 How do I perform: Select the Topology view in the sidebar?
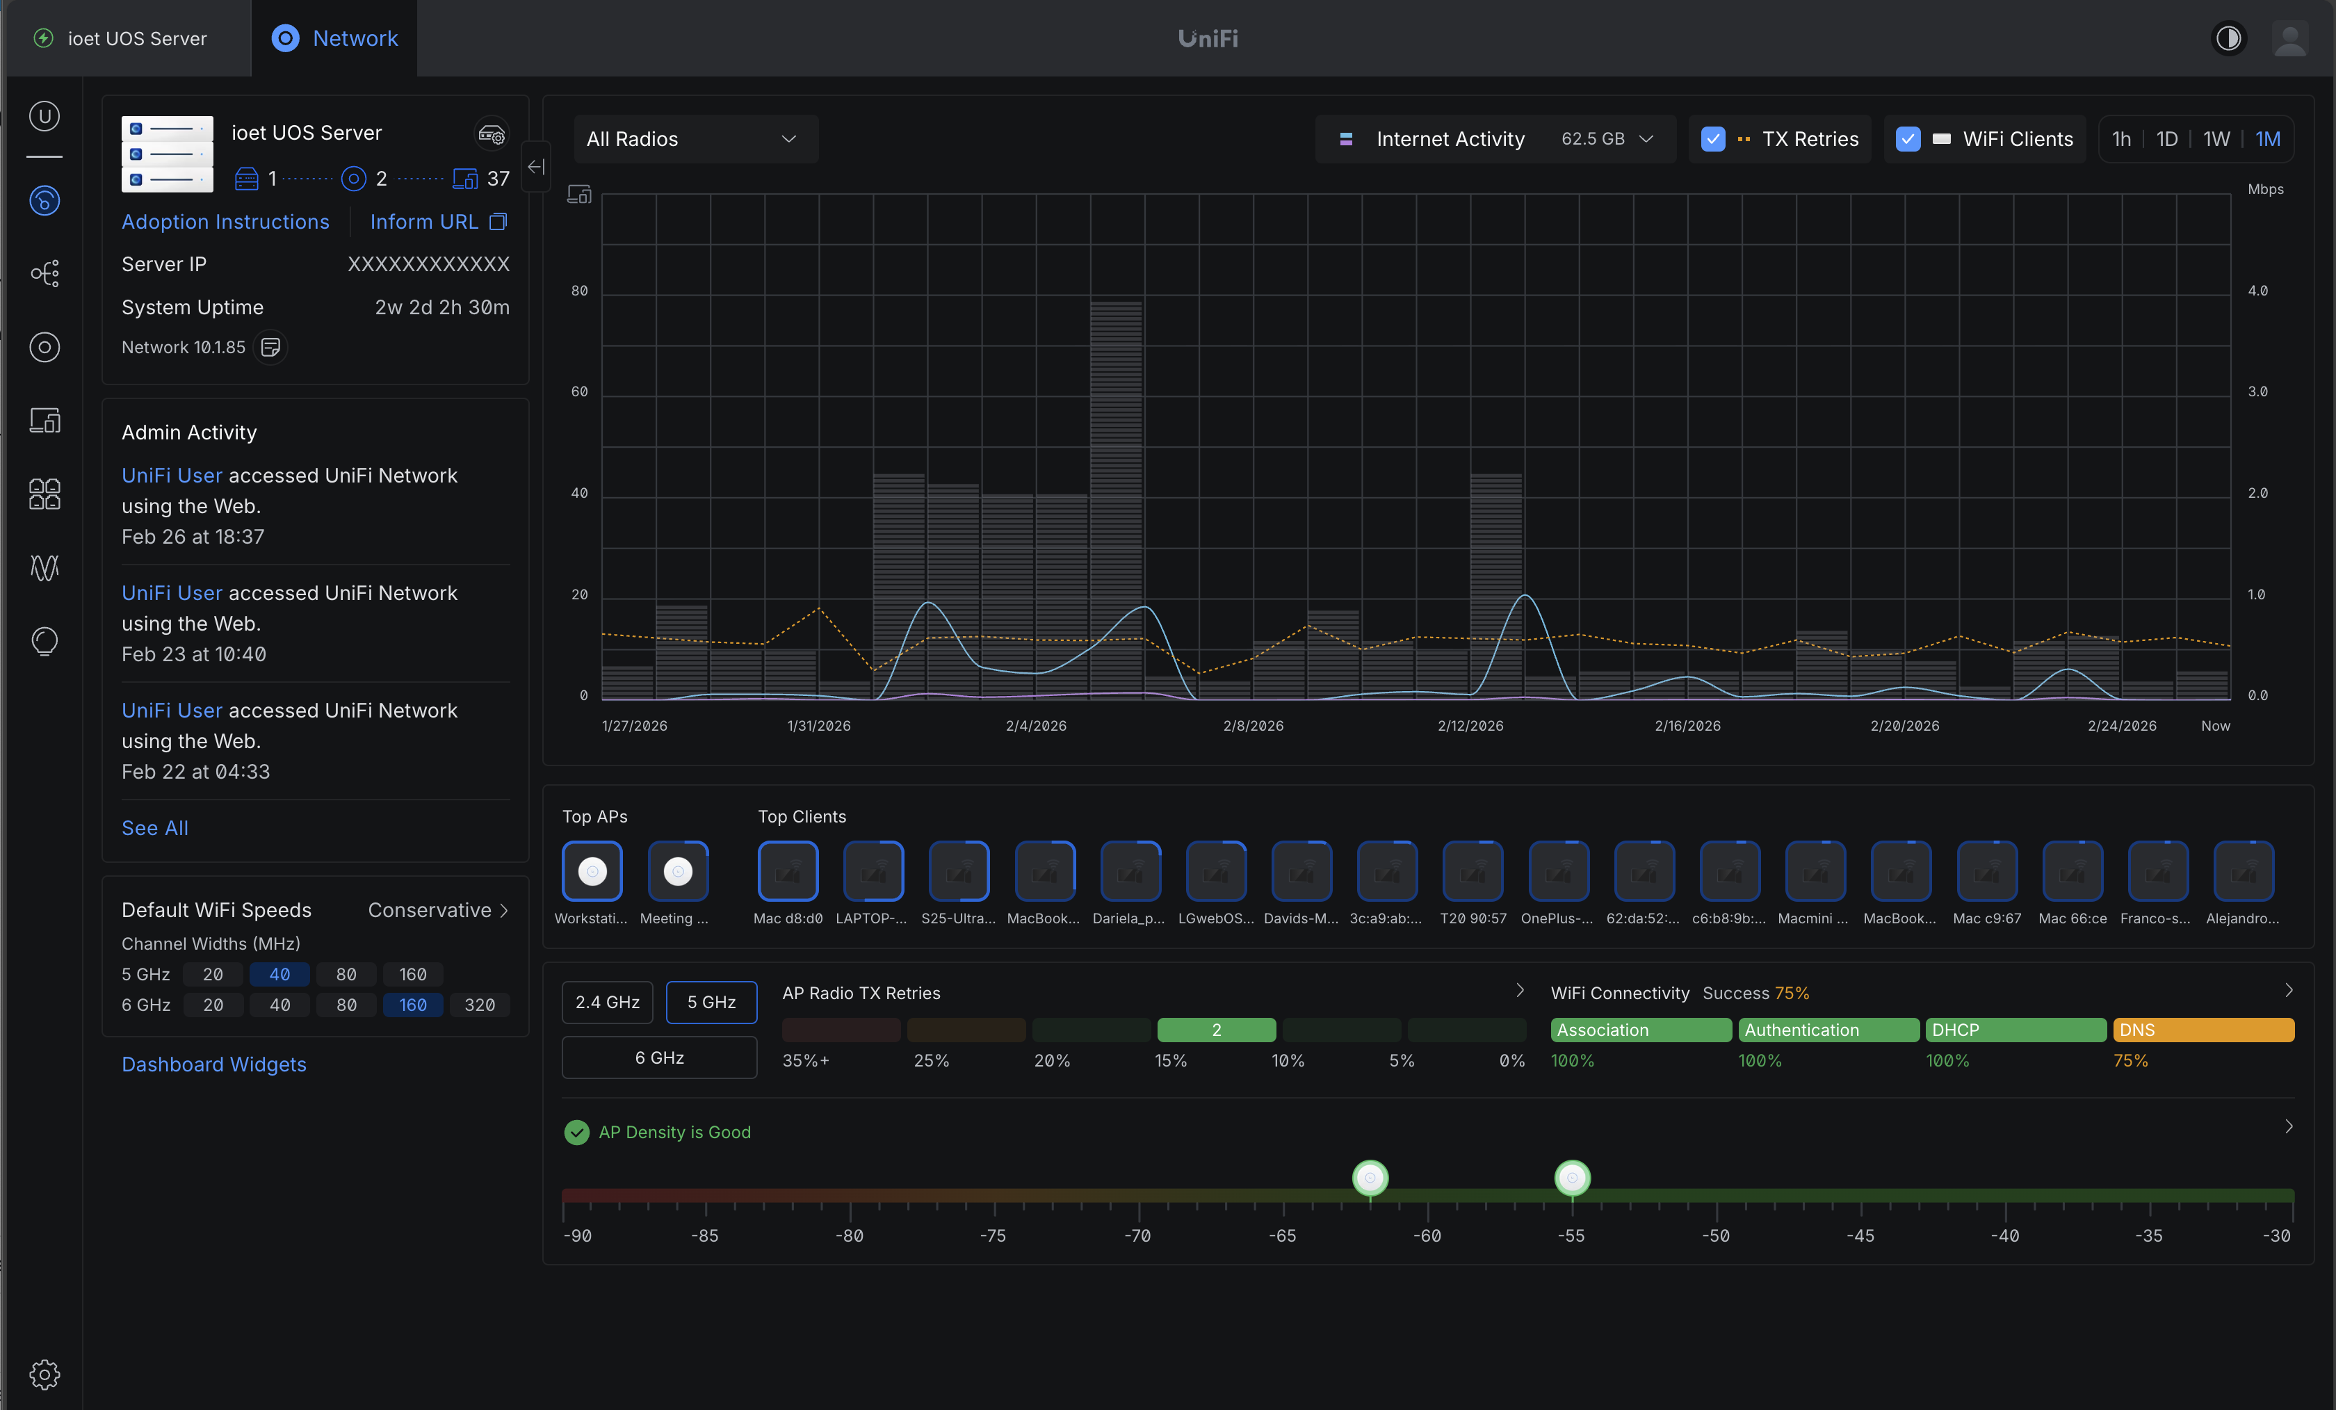click(x=44, y=273)
